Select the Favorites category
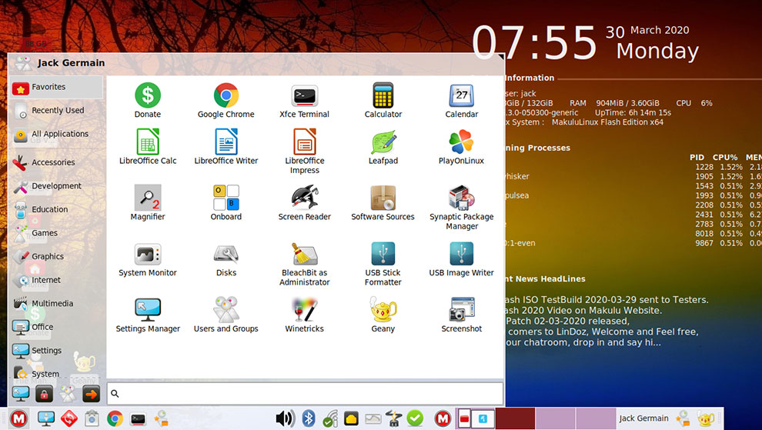 (56, 88)
